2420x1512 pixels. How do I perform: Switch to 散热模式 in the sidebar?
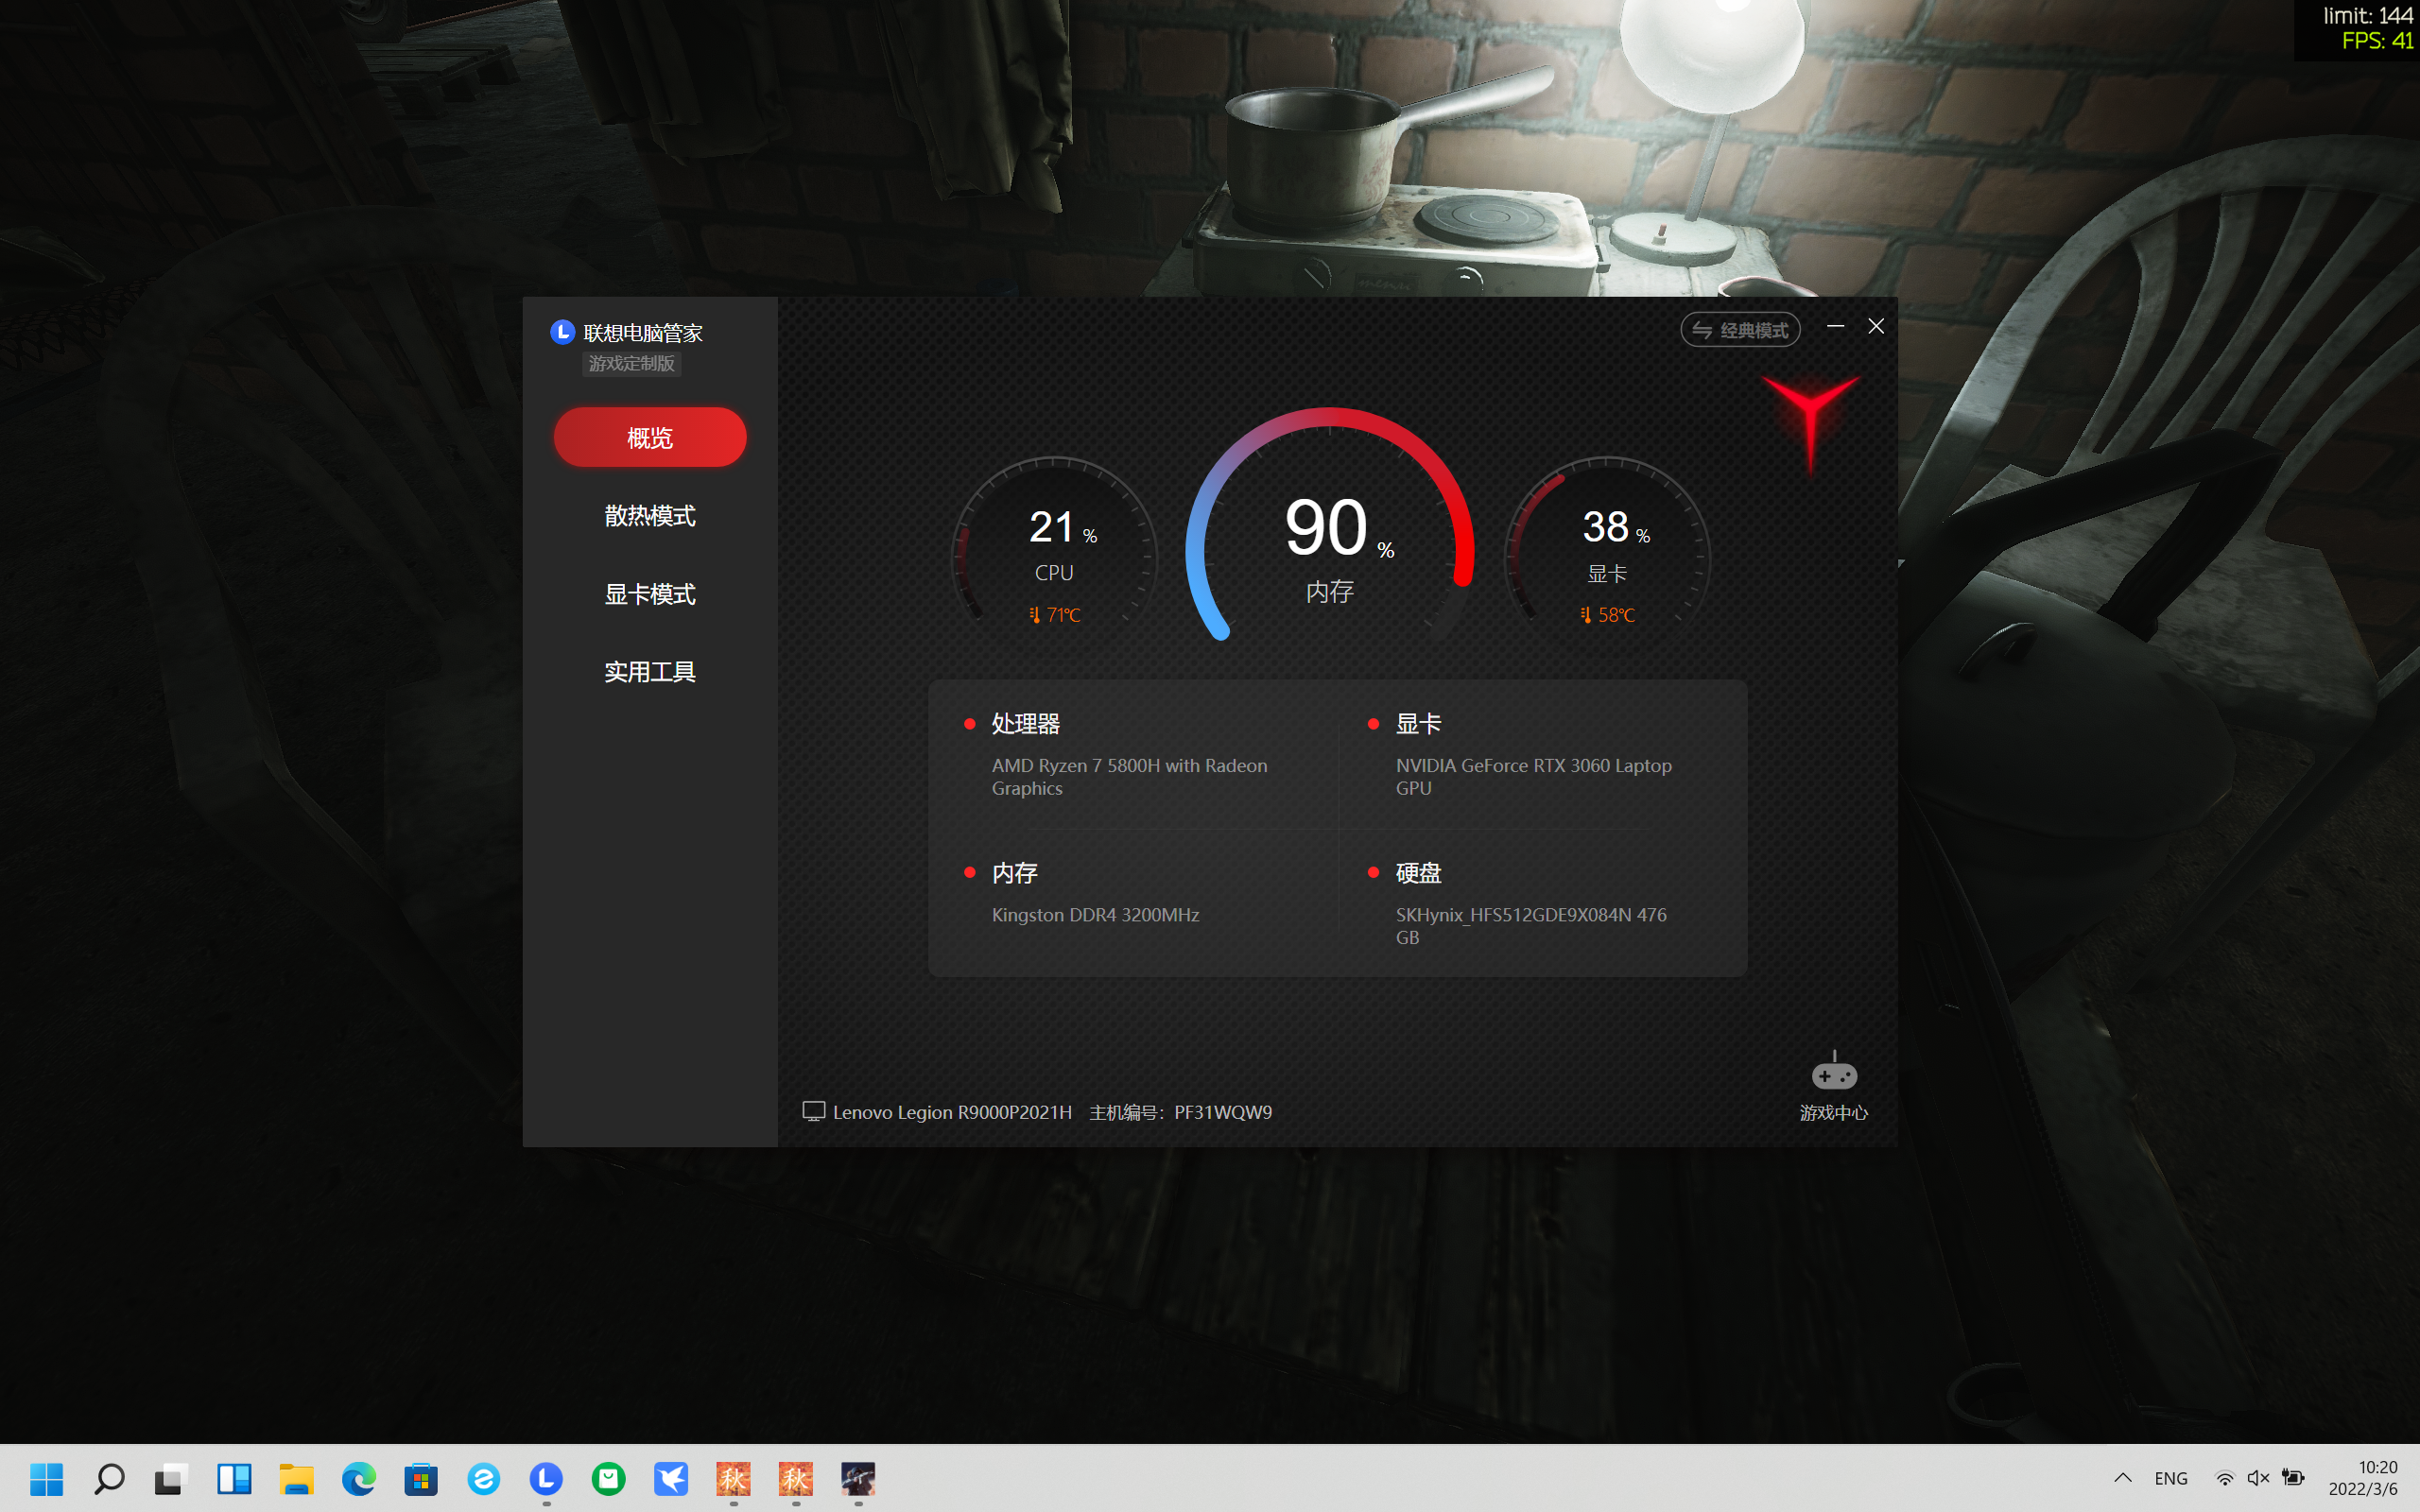(650, 516)
